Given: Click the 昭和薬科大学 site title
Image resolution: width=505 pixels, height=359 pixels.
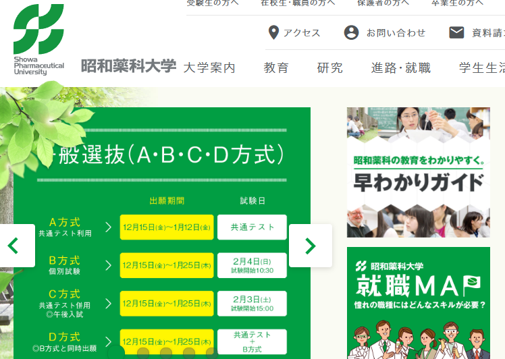Looking at the screenshot, I should click(128, 66).
